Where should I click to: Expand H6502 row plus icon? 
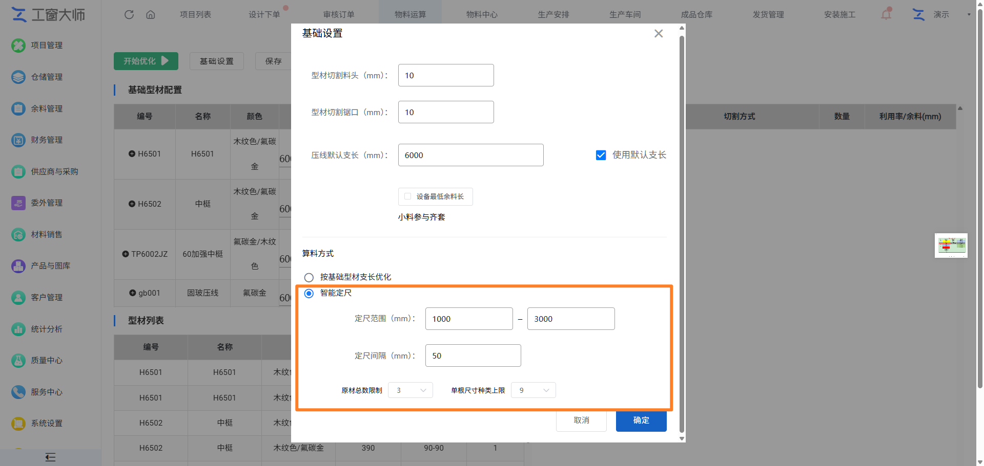pyautogui.click(x=132, y=204)
